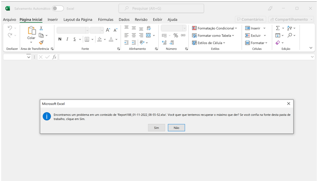Increase font size with the large A icon
318x181 pixels.
[108, 30]
